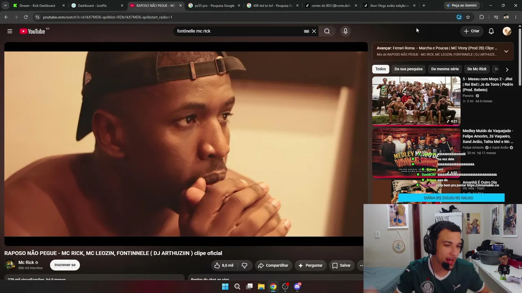Viewport: 522px width, 293px height.
Task: Click the Perguntar ask button
Action: pos(310,265)
